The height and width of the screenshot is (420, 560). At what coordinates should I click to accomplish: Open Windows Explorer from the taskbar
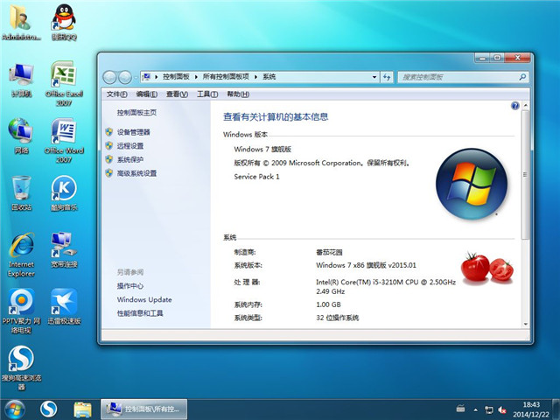pos(82,409)
